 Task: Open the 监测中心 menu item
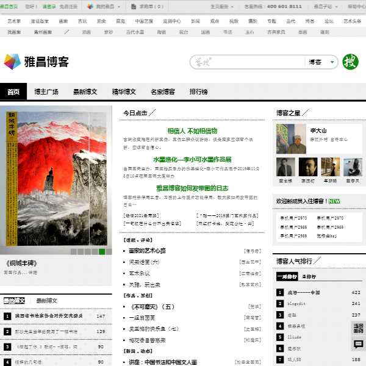(x=172, y=21)
